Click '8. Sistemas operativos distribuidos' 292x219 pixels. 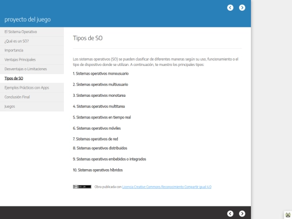tap(100, 148)
